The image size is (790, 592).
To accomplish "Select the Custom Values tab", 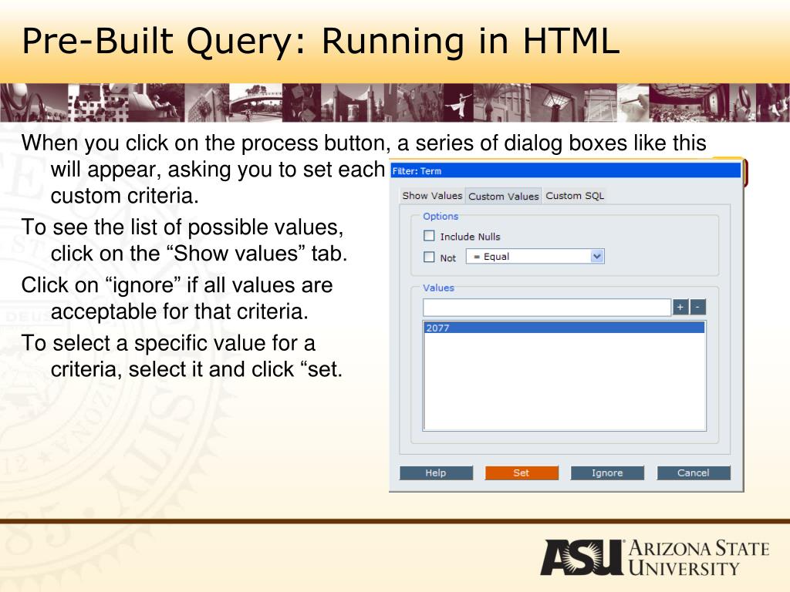I will (503, 196).
